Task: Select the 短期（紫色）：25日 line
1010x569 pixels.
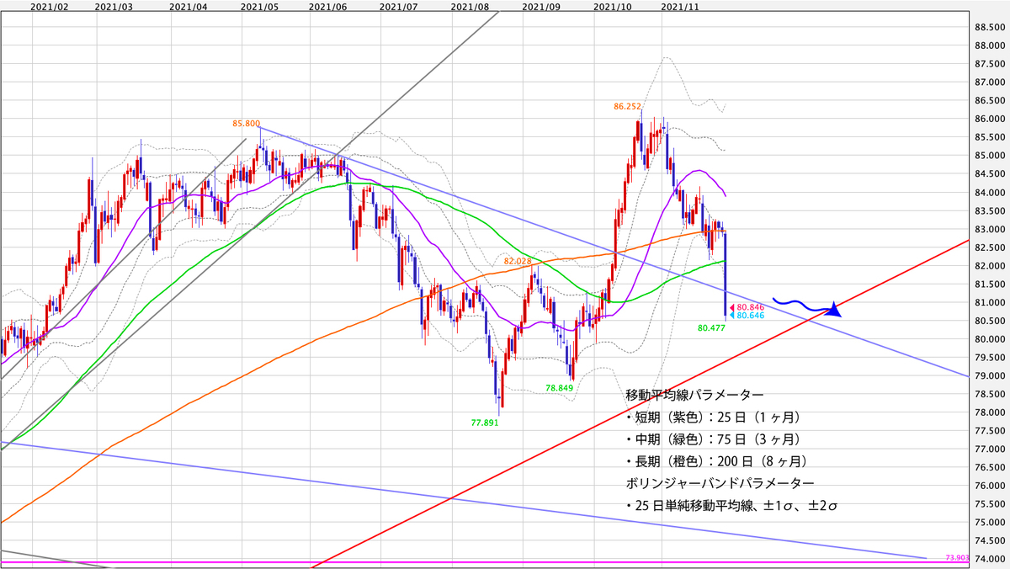Action: click(712, 417)
